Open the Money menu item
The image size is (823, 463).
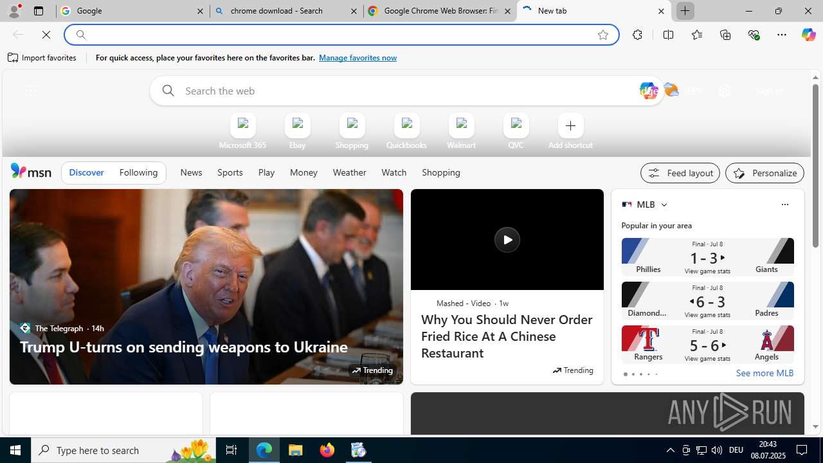point(303,172)
